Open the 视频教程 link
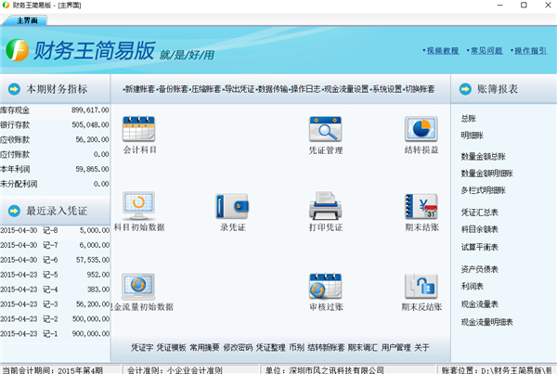 [x=443, y=50]
